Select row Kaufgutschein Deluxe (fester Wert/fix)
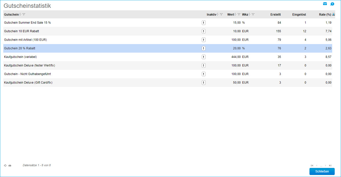Image resolution: width=341 pixels, height=177 pixels. click(x=168, y=65)
